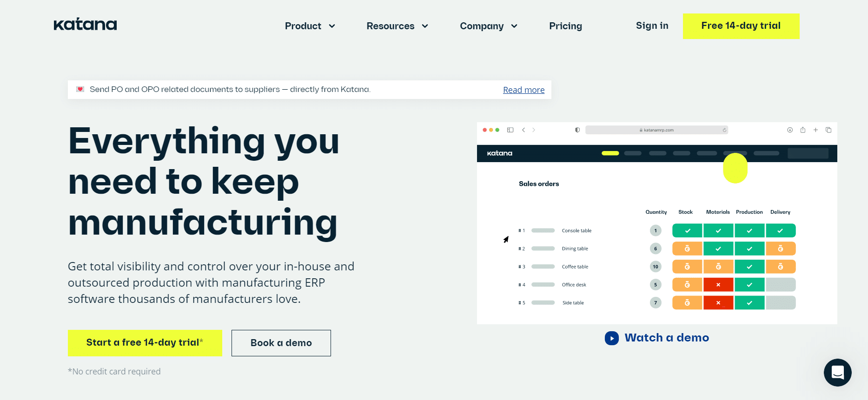Click the reload icon in demo address bar
The height and width of the screenshot is (400, 868).
point(724,130)
